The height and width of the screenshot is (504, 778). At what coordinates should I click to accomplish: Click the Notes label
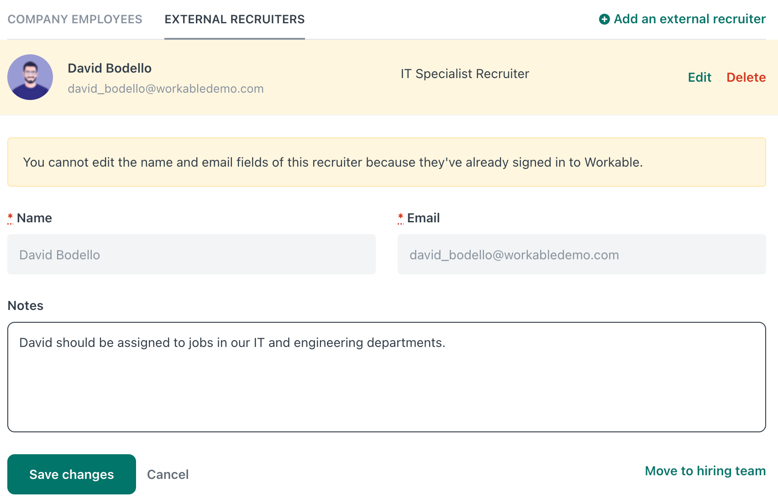click(26, 305)
